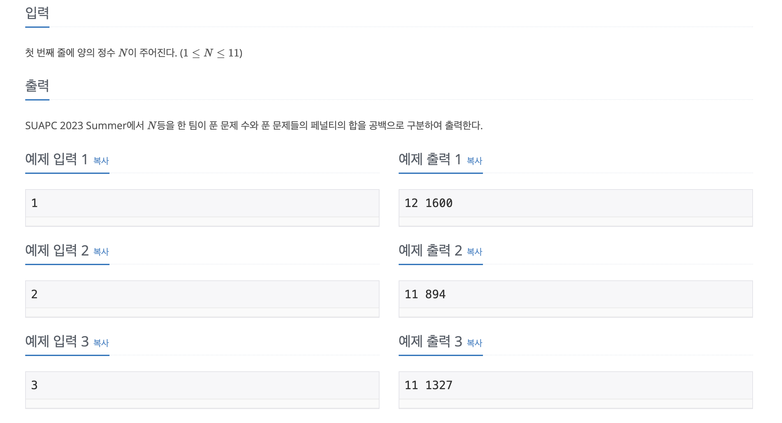Click 복사 beside 예제 출력 3
Image resolution: width=782 pixels, height=423 pixels.
474,343
